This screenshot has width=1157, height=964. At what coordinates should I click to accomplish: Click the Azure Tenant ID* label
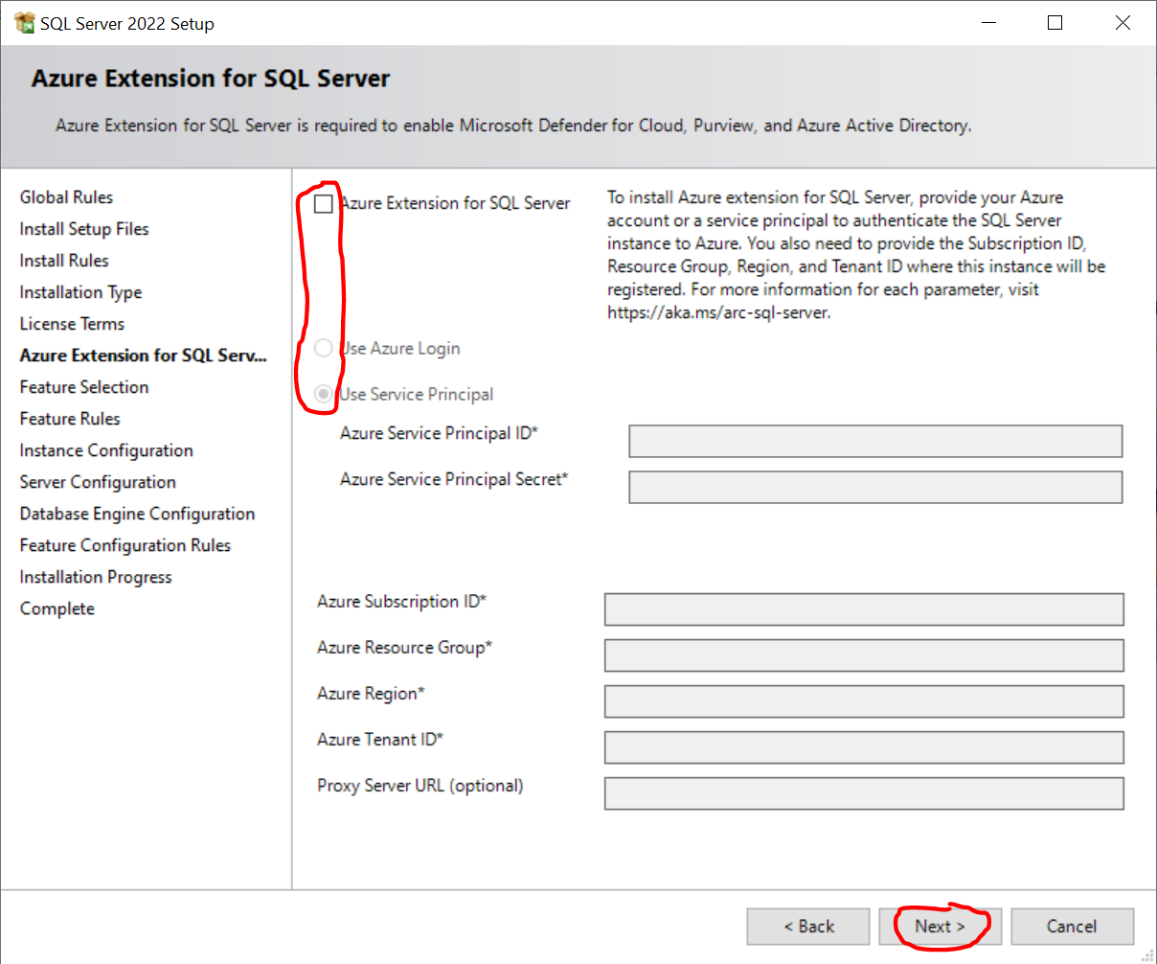(380, 740)
